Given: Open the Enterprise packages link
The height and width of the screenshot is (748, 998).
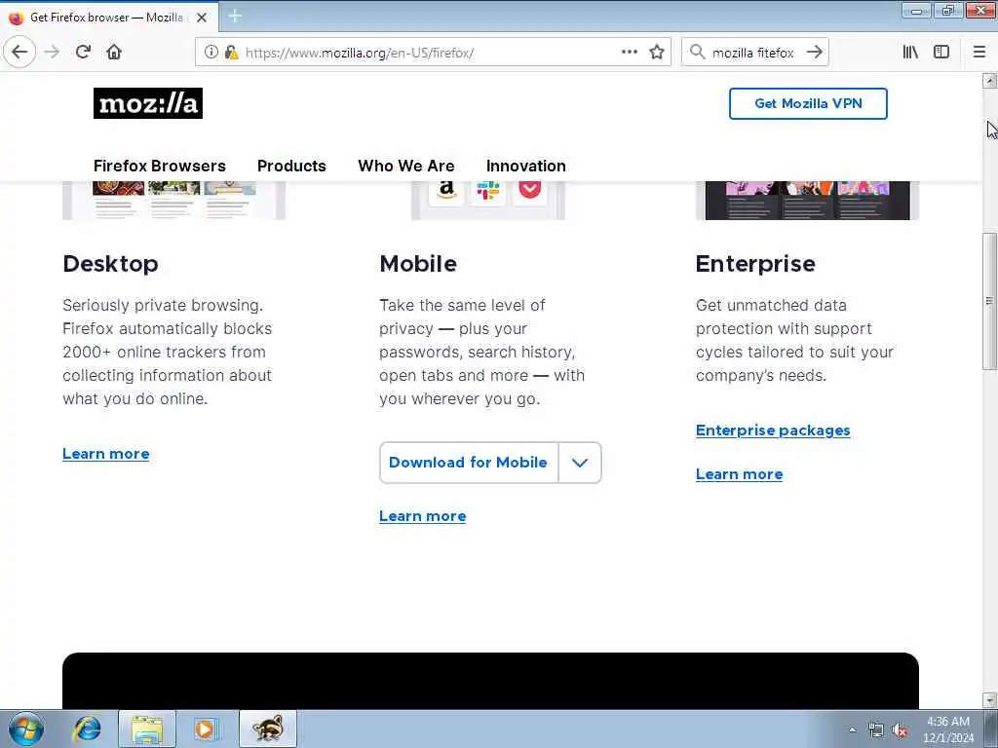Looking at the screenshot, I should 773,430.
